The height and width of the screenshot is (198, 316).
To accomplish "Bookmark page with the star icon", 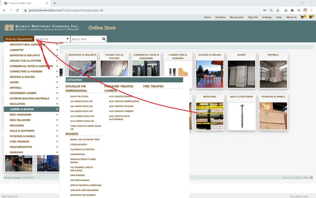I will tap(278, 10).
